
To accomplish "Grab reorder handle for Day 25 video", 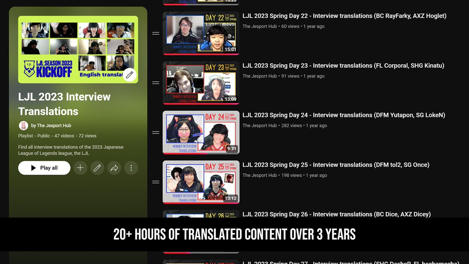I will [x=156, y=182].
